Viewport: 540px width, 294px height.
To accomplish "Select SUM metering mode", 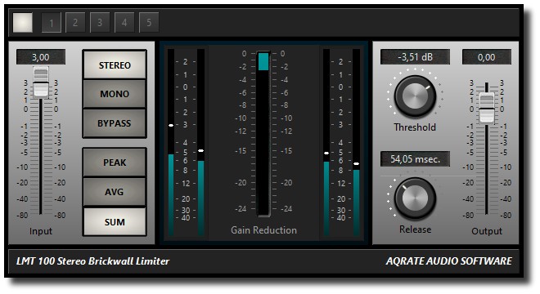I will point(115,222).
